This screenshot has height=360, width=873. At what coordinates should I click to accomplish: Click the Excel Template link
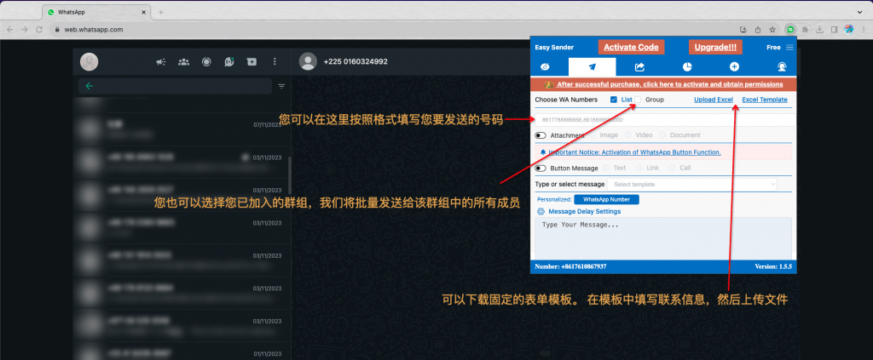pyautogui.click(x=765, y=100)
